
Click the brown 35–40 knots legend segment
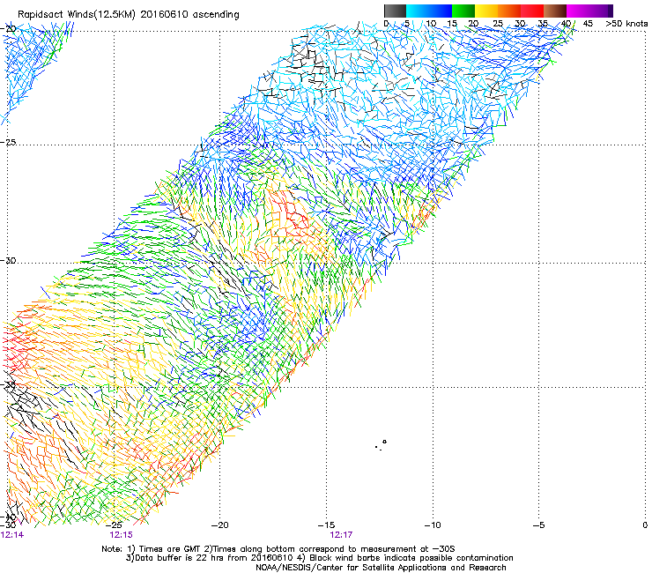555,11
